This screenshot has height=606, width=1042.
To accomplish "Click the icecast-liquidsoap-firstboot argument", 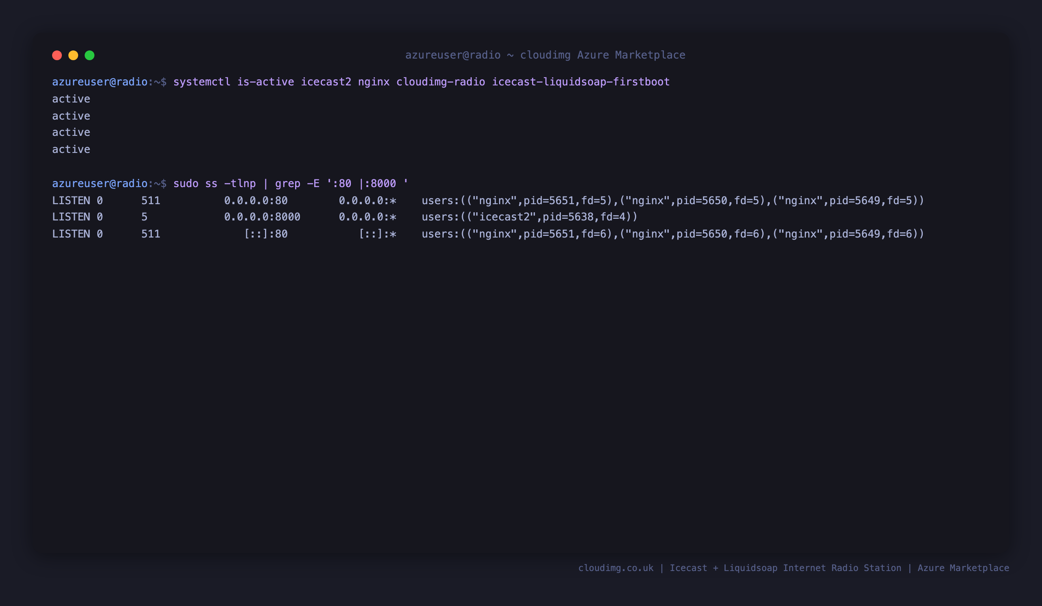I will pos(580,82).
